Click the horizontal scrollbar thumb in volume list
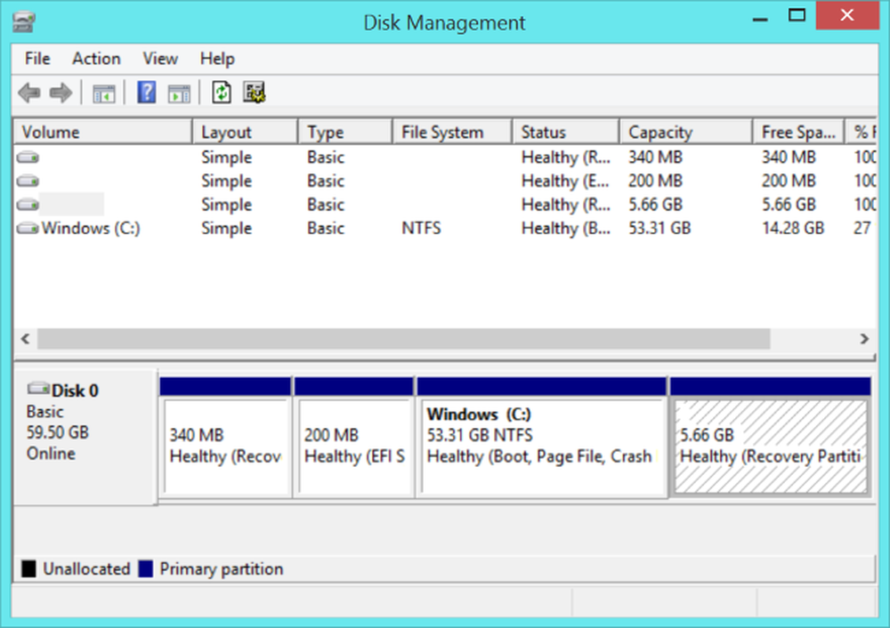 tap(403, 339)
